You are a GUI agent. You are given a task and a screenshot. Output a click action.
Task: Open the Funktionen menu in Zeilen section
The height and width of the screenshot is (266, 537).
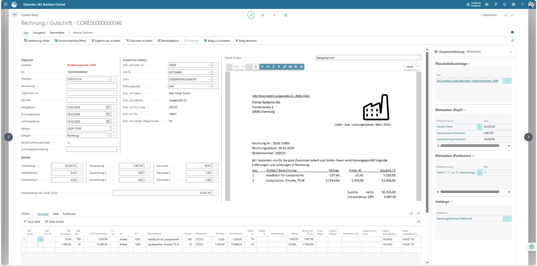[x=69, y=214]
